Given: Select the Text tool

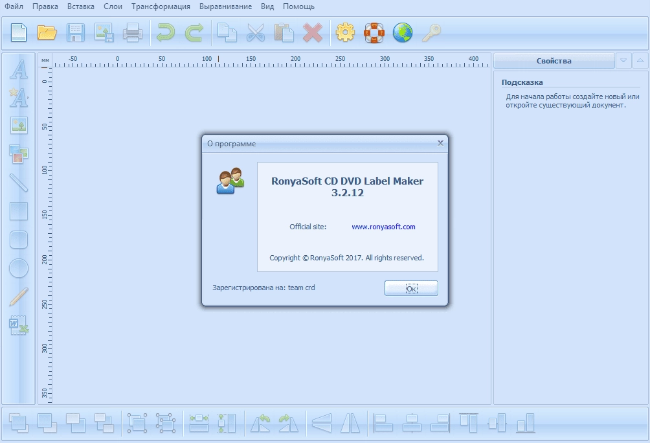Looking at the screenshot, I should click(x=19, y=69).
